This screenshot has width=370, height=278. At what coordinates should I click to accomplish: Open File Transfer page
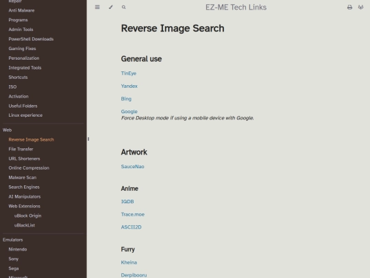click(21, 149)
